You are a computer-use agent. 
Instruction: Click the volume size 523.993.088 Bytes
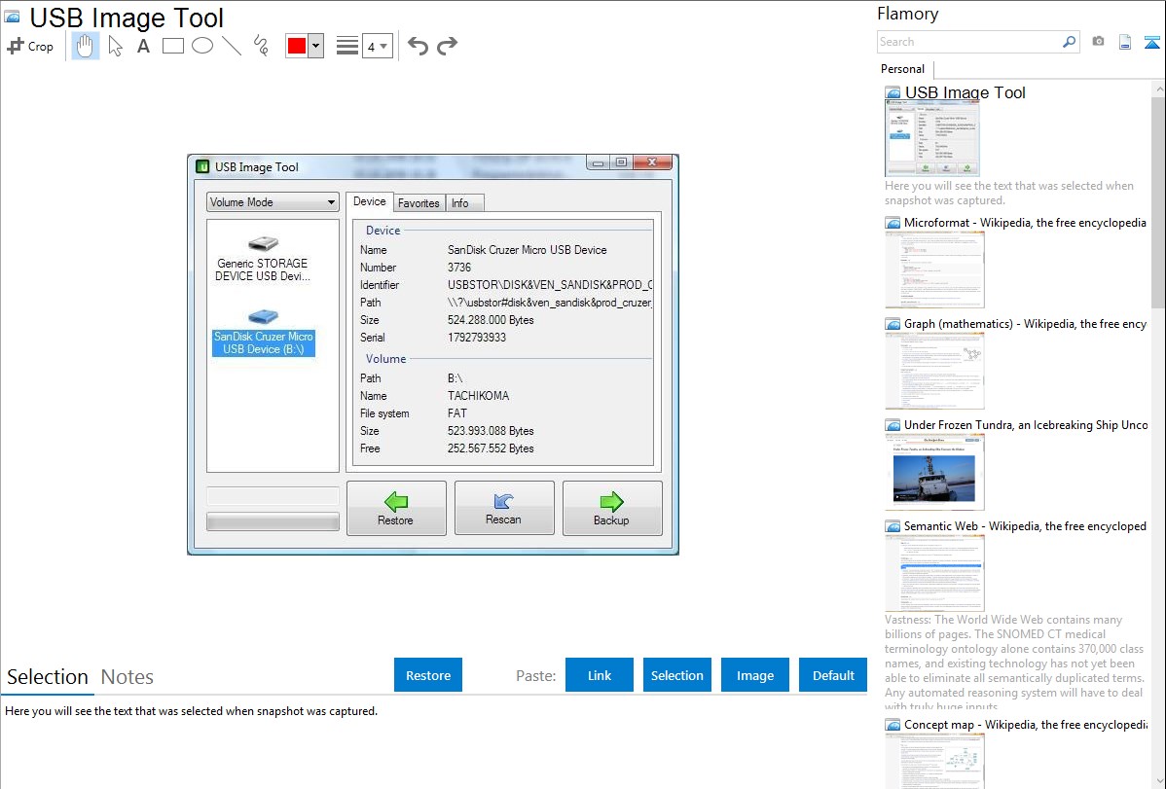[x=491, y=431]
